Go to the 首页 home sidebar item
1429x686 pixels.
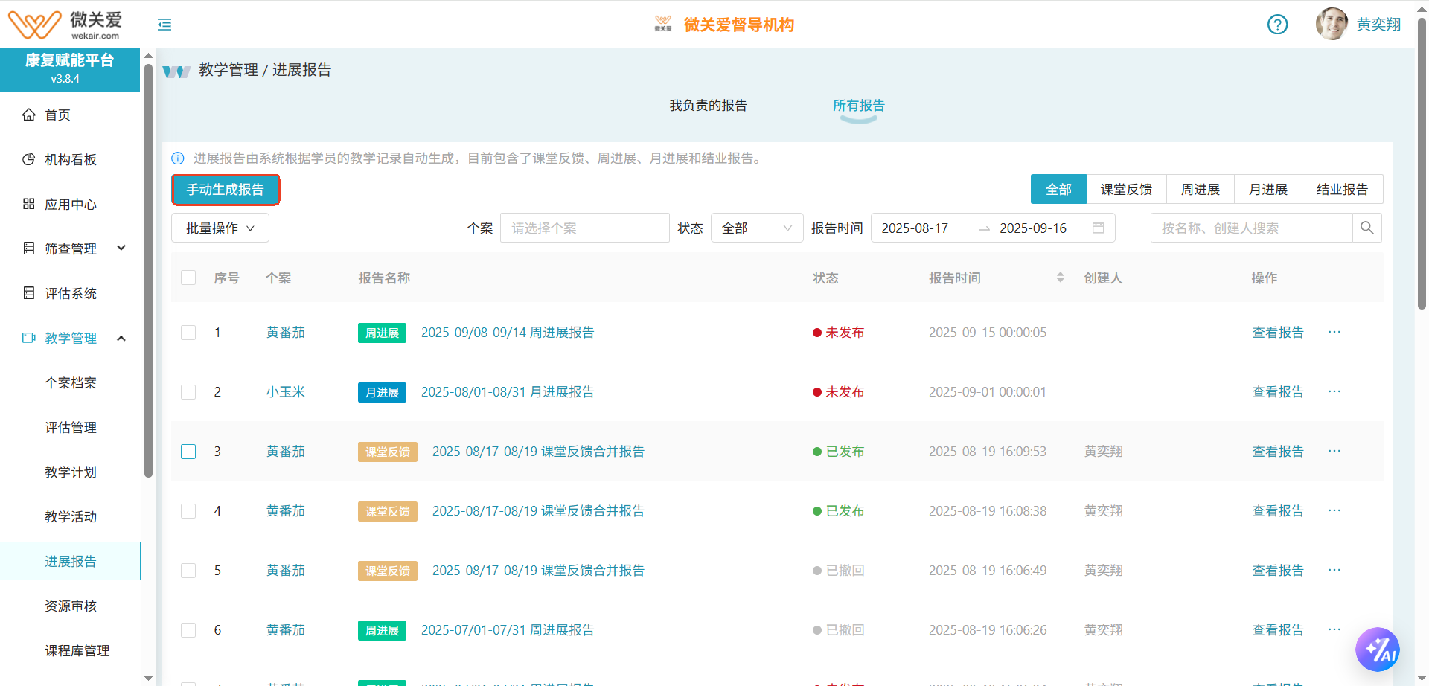58,115
